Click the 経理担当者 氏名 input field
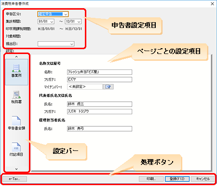The width and height of the screenshot is (217, 189). coord(99,129)
